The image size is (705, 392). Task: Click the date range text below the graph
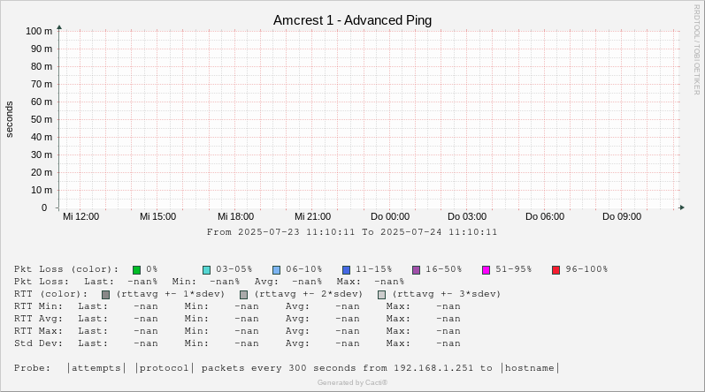352,232
